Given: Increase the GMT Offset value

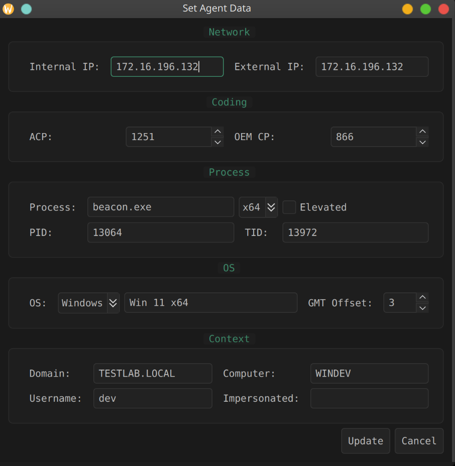Looking at the screenshot, I should point(422,298).
